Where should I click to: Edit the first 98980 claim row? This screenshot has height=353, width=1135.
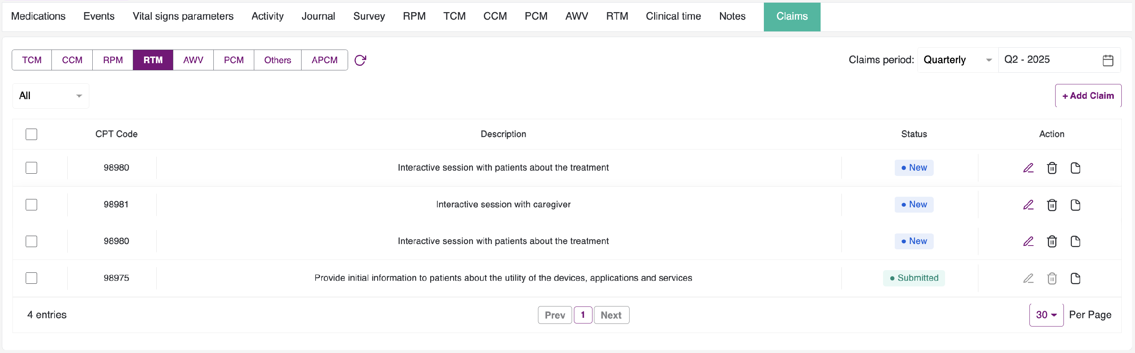tap(1028, 168)
